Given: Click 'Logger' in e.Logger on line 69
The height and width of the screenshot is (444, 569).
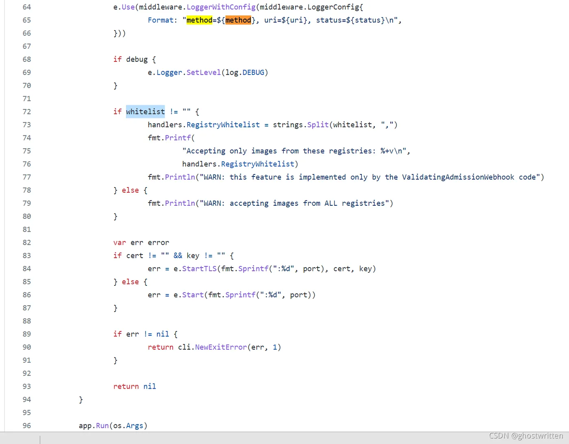Looking at the screenshot, I should tap(169, 72).
